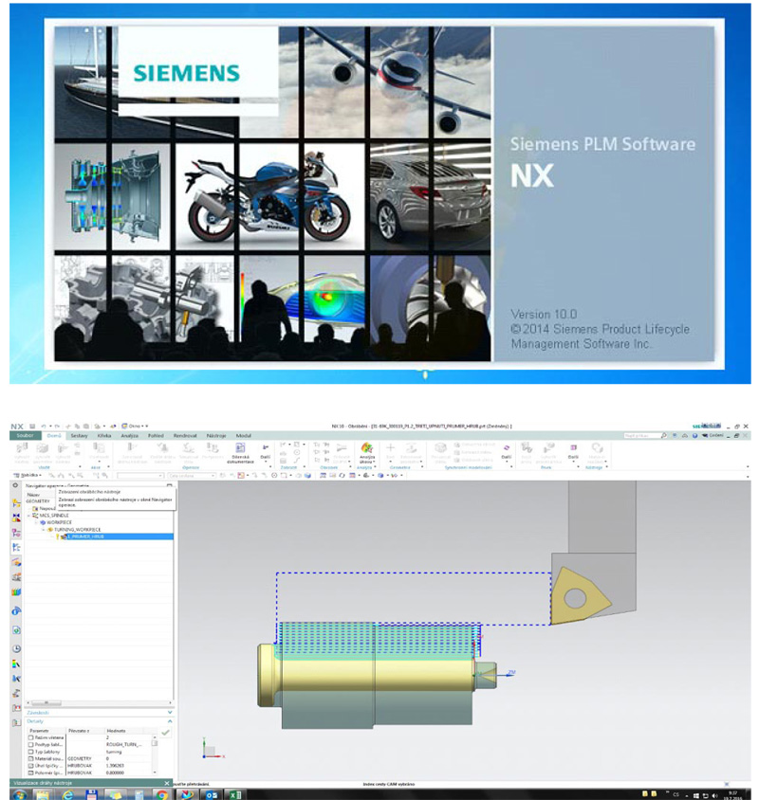This screenshot has width=759, height=800.
Task: Toggle the Úhel špičky checkbox
Action: click(31, 766)
